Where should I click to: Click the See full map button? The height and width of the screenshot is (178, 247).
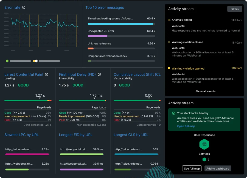pyautogui.click(x=192, y=168)
